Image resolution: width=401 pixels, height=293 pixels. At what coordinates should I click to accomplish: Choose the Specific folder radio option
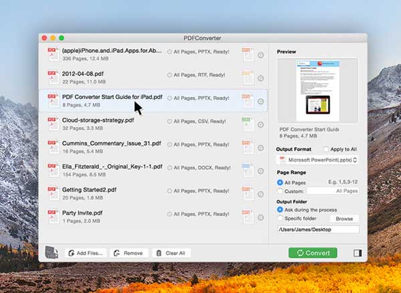coord(280,218)
